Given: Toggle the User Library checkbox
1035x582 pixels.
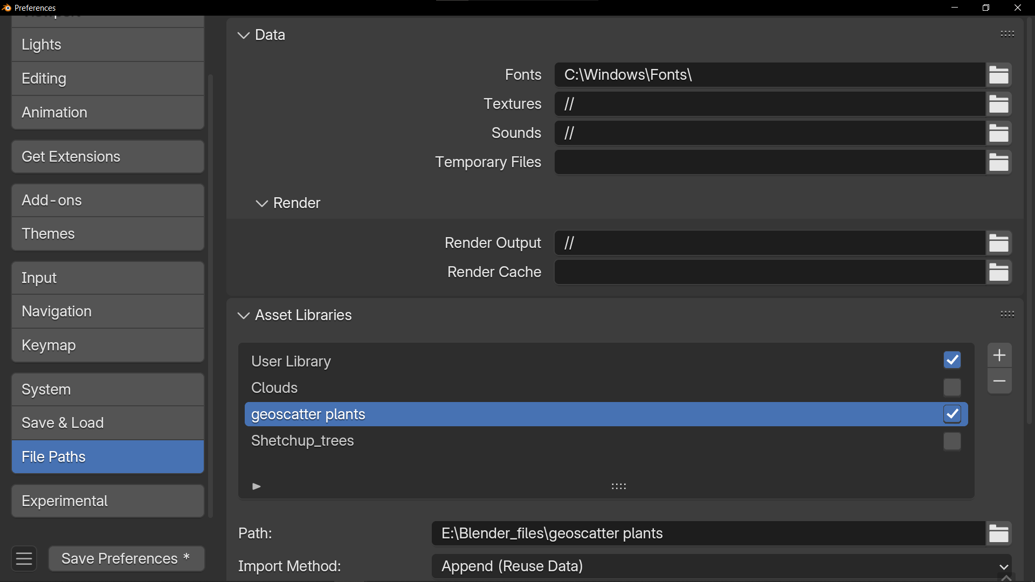Looking at the screenshot, I should pos(953,360).
